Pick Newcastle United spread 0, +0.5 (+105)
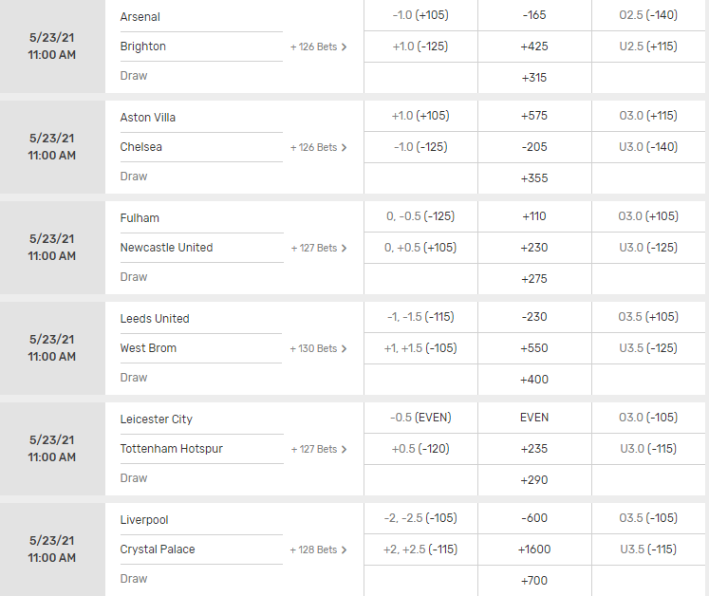Viewport: 709px width, 596px height. pyautogui.click(x=420, y=248)
